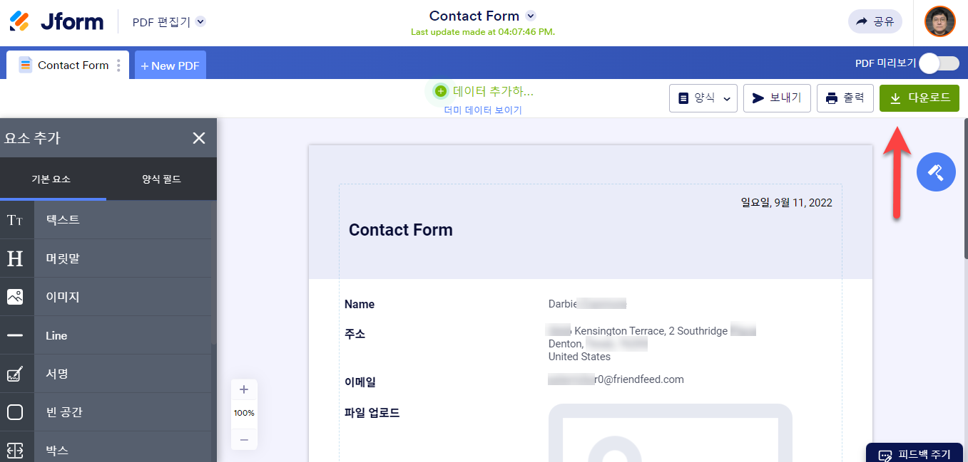The image size is (968, 462).
Task: Zoom in with the plus button
Action: tap(244, 389)
